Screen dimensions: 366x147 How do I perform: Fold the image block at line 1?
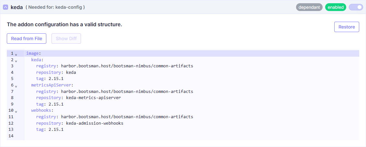click(16, 54)
